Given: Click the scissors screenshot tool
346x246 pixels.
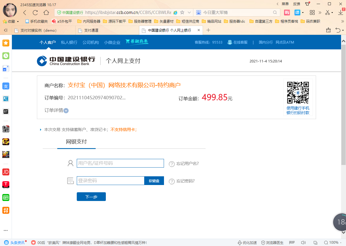Looking at the screenshot, I should tap(327, 12).
